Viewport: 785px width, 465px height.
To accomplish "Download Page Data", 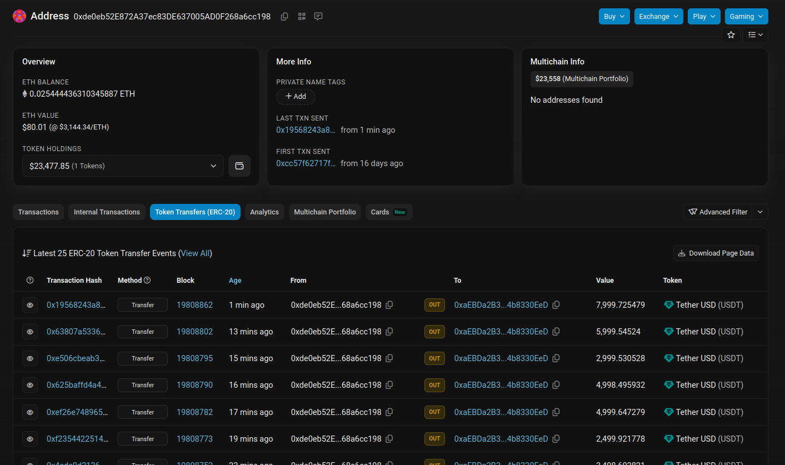I will tap(716, 253).
